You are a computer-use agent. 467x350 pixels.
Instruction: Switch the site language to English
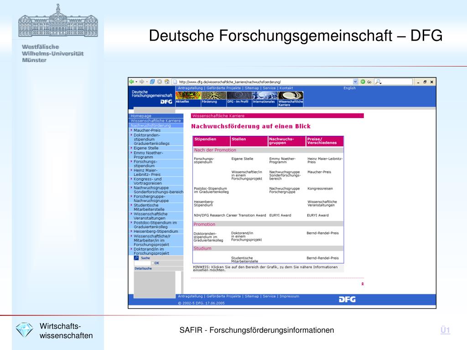tap(350, 88)
